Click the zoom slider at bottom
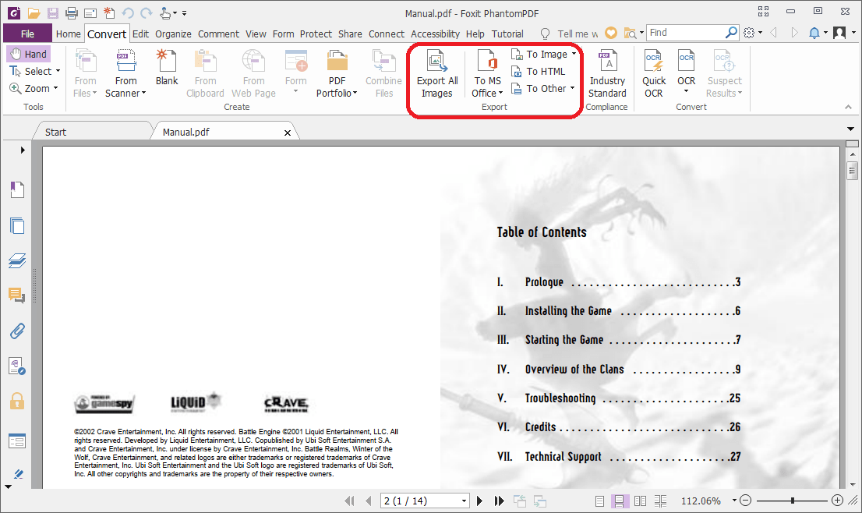Image resolution: width=862 pixels, height=513 pixels. point(792,501)
